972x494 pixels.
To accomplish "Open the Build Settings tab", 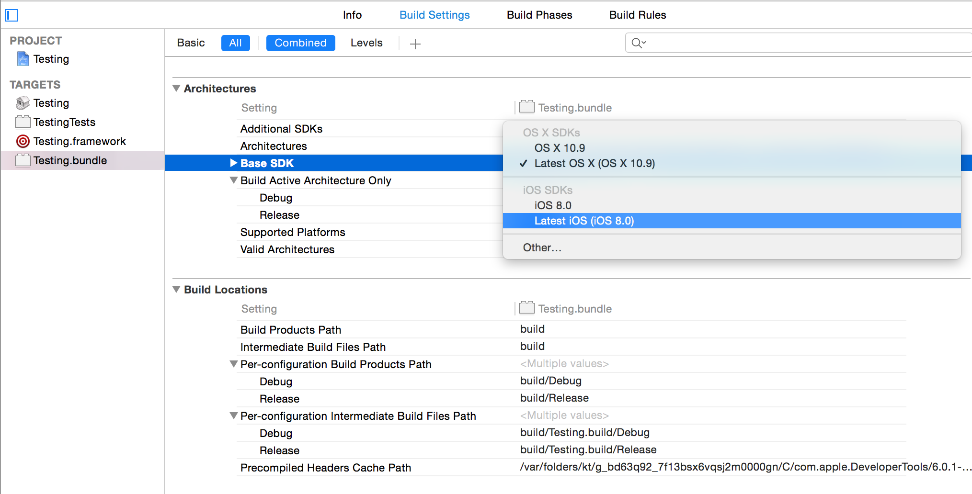I will 435,15.
